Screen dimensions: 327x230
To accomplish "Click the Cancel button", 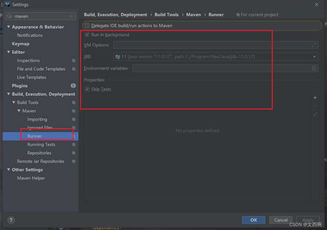I will pos(281,220).
